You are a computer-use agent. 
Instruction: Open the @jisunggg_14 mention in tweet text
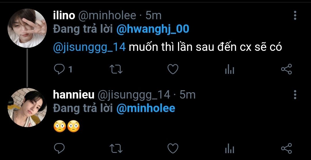pos(90,47)
